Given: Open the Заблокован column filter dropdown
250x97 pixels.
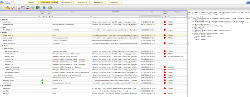Looking at the screenshot, I should [x=165, y=16].
